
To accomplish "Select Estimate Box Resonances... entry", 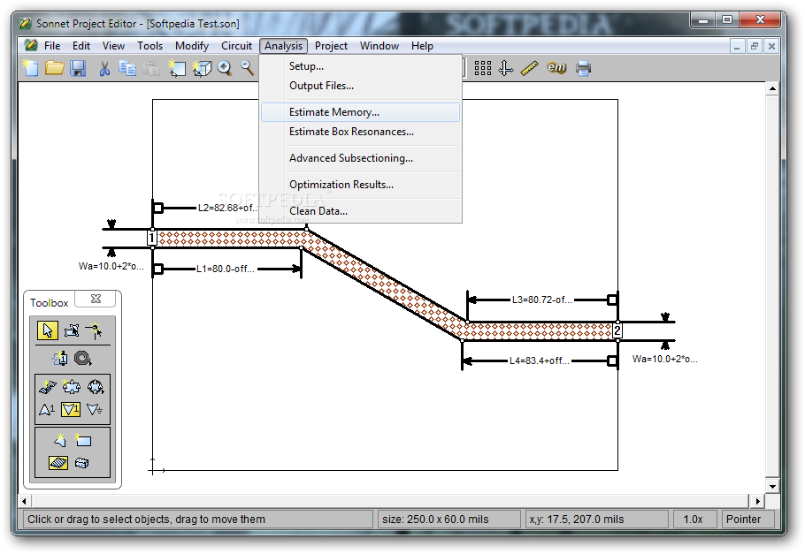I will (360, 132).
